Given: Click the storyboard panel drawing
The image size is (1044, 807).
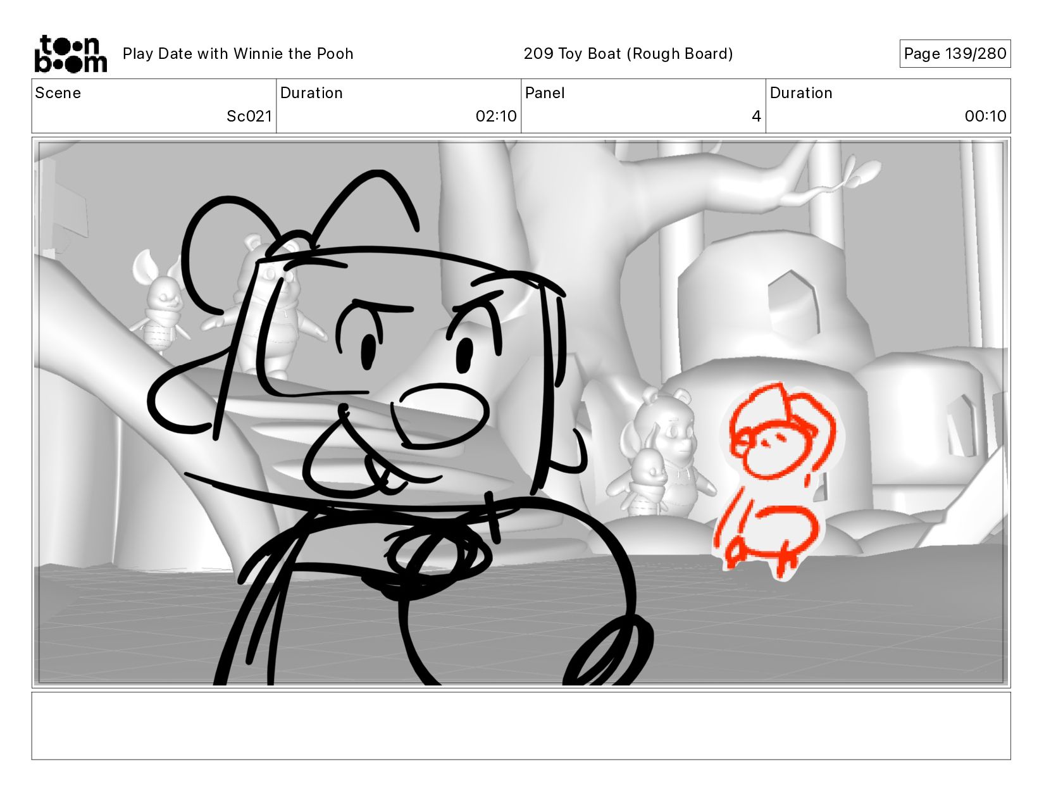Looking at the screenshot, I should (x=521, y=413).
